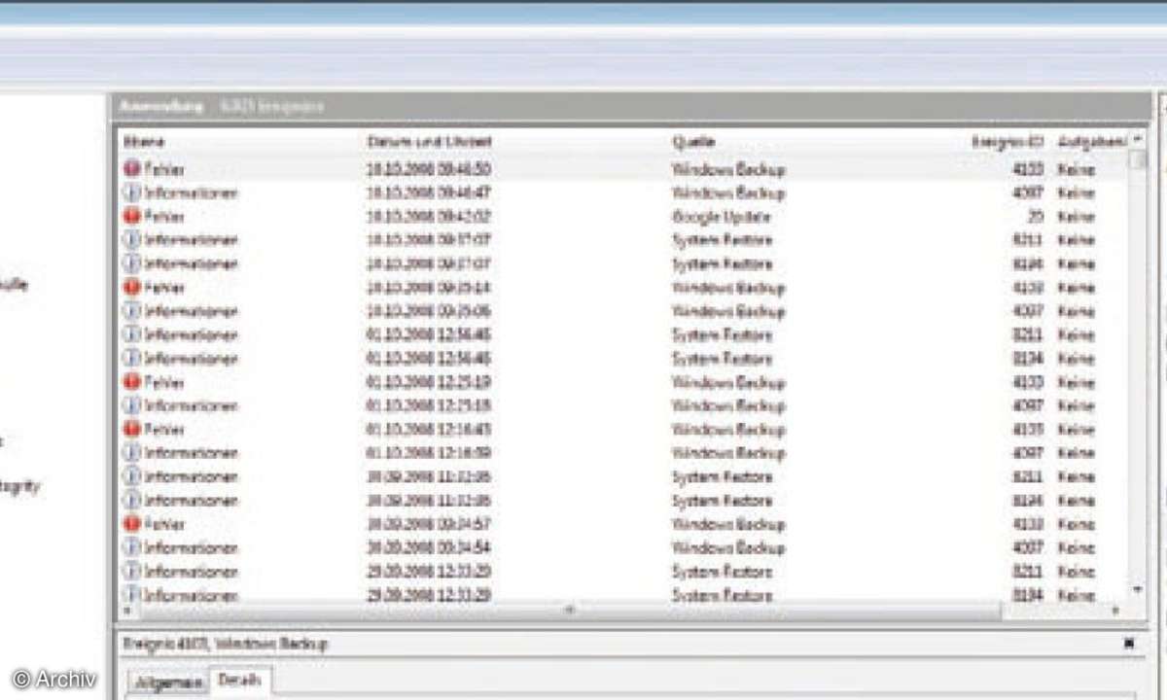Sort events by the Datum und Uhrzeit header
Screen dimensions: 1167x700
click(x=428, y=141)
